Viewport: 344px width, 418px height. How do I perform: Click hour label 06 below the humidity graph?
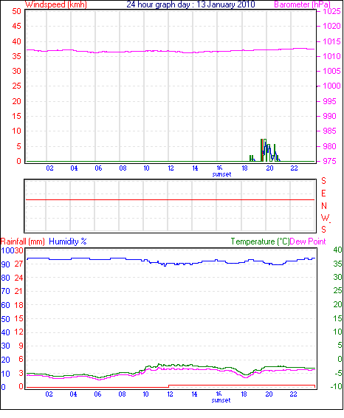coord(97,394)
